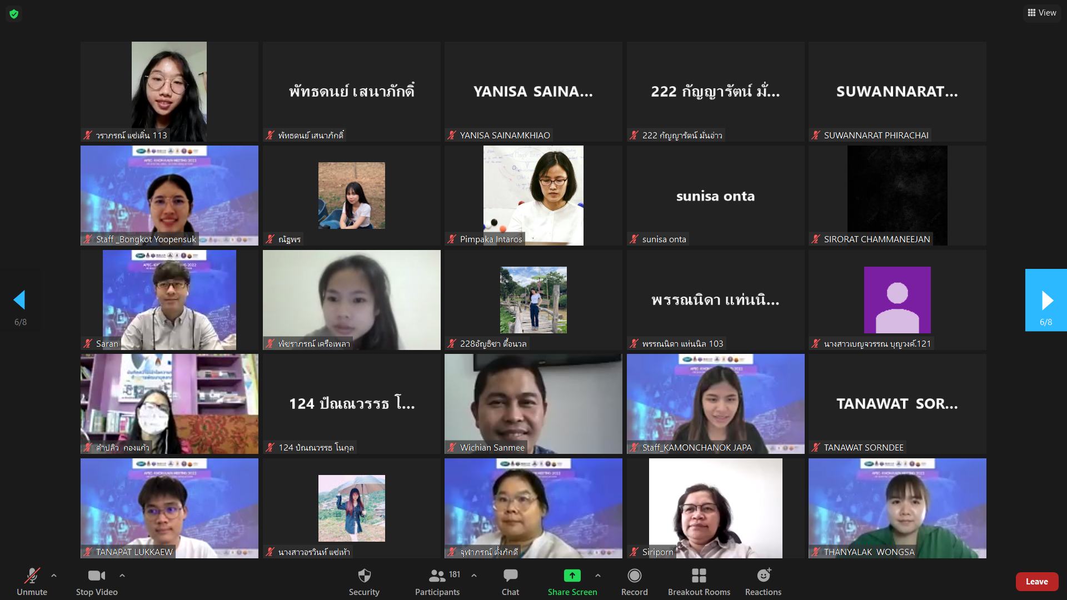Expand audio options arrow beside Unmute
Viewport: 1067px width, 600px height.
[x=54, y=576]
